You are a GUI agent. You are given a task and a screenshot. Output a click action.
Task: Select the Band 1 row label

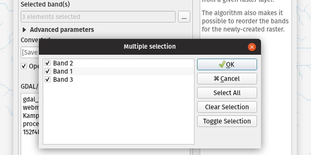click(63, 71)
